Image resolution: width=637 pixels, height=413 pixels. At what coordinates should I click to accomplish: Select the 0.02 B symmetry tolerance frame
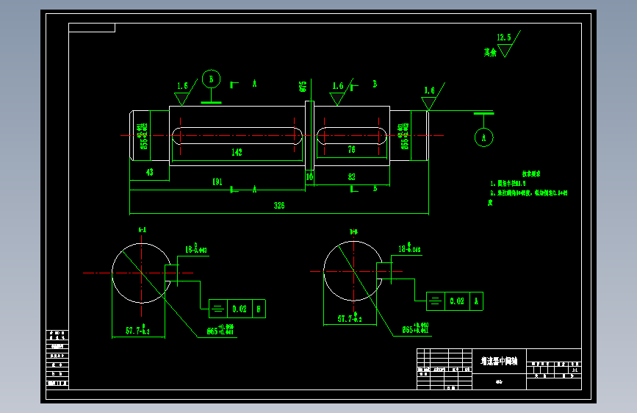(x=237, y=309)
